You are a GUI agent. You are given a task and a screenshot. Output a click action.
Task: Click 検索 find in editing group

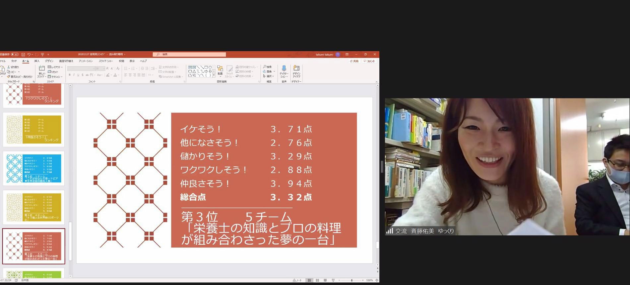[268, 67]
